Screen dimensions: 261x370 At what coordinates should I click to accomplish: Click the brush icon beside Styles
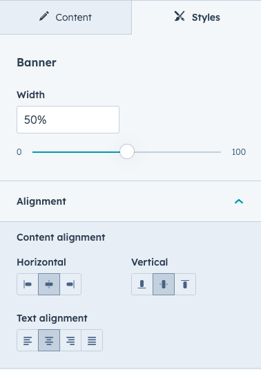[180, 17]
